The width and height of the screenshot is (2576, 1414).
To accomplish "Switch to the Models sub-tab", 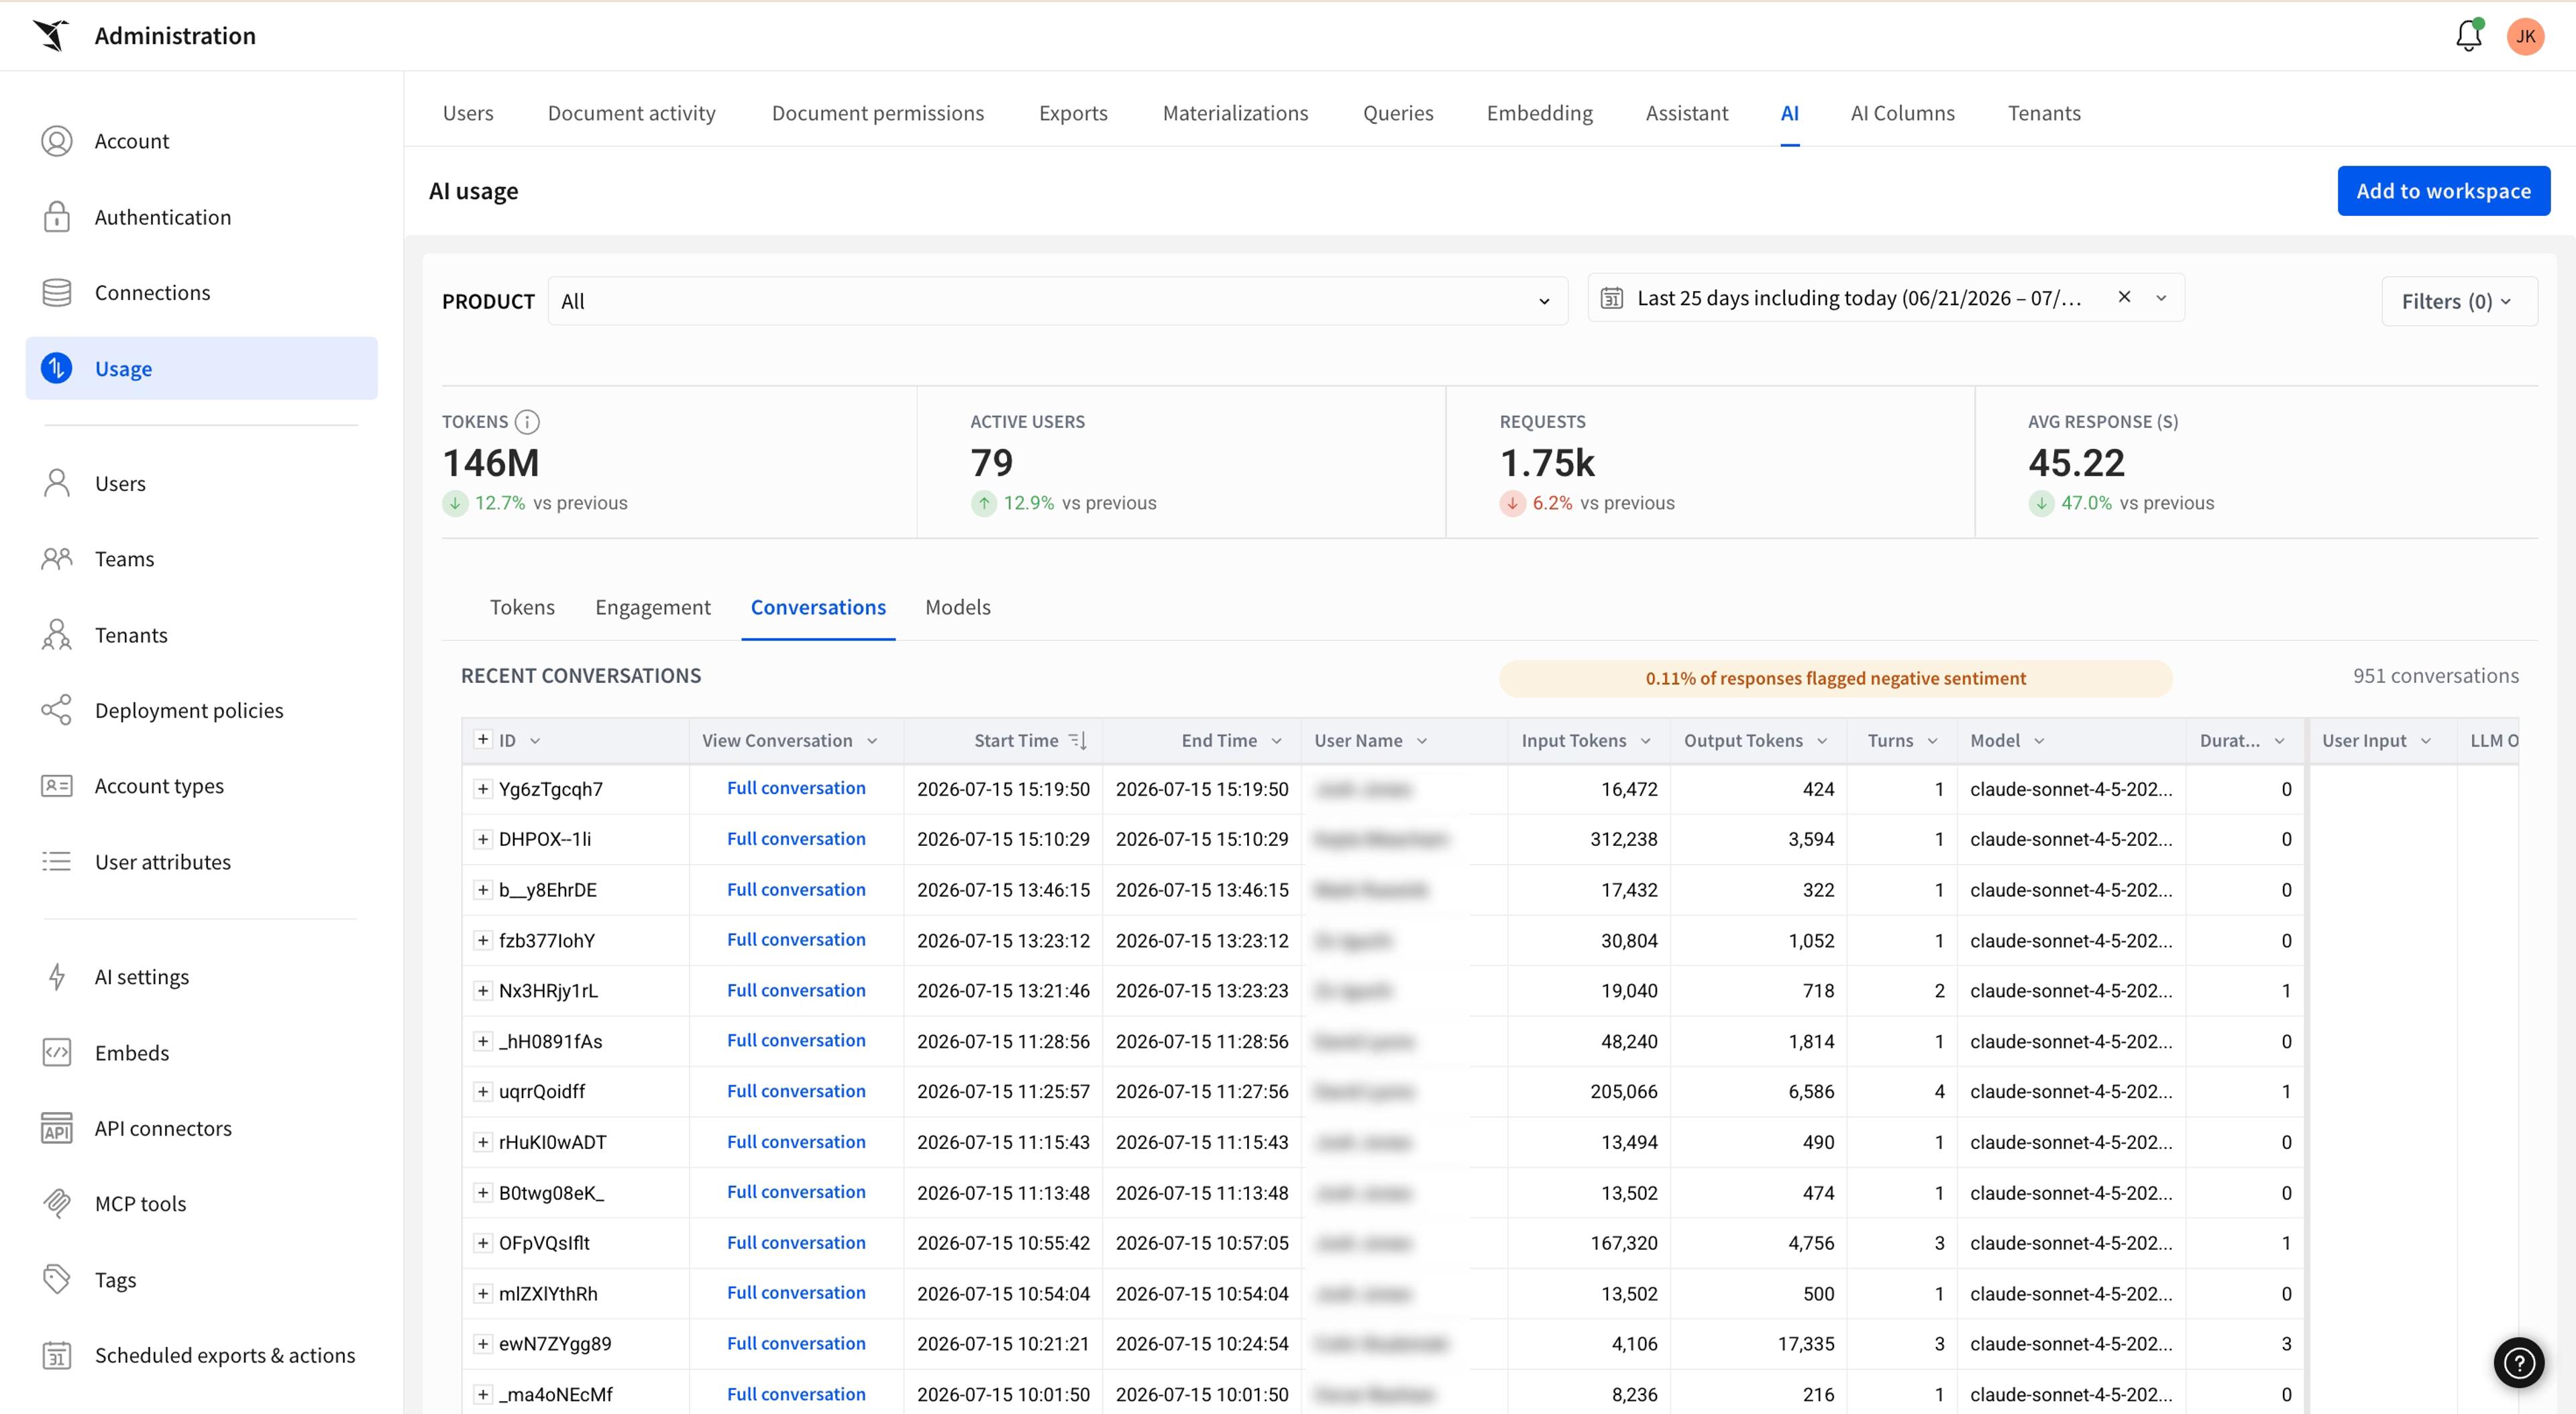I will (958, 607).
